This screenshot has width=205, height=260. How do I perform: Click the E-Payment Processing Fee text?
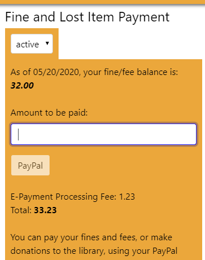(x=64, y=197)
